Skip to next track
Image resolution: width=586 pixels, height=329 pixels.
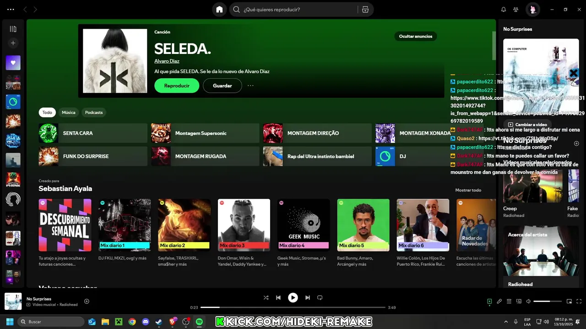308,297
